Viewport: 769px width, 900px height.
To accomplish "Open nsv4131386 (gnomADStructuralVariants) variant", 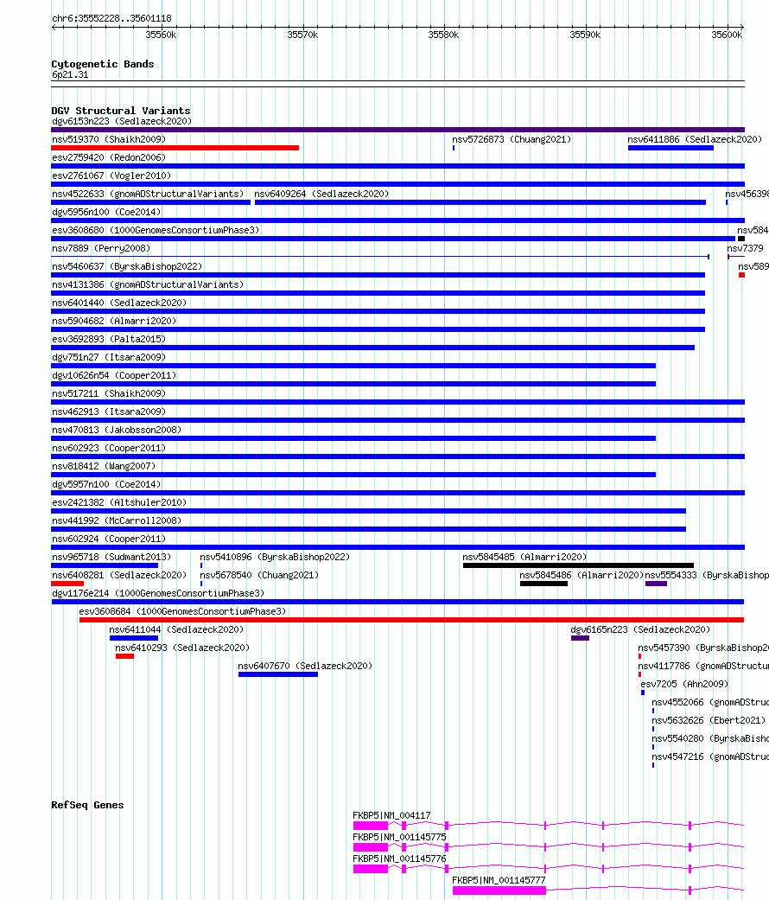I will (148, 284).
